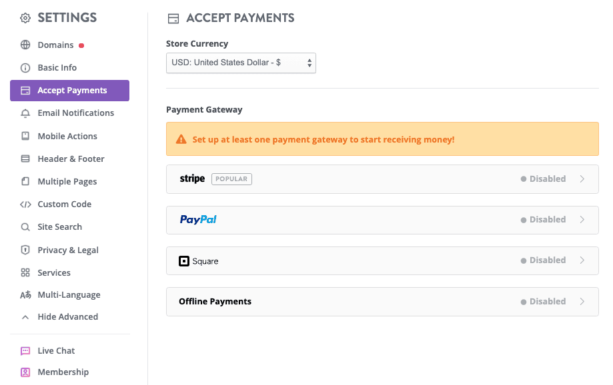Click the Mobile Actions phone icon
Viewport: 613px width, 385px height.
click(x=25, y=136)
